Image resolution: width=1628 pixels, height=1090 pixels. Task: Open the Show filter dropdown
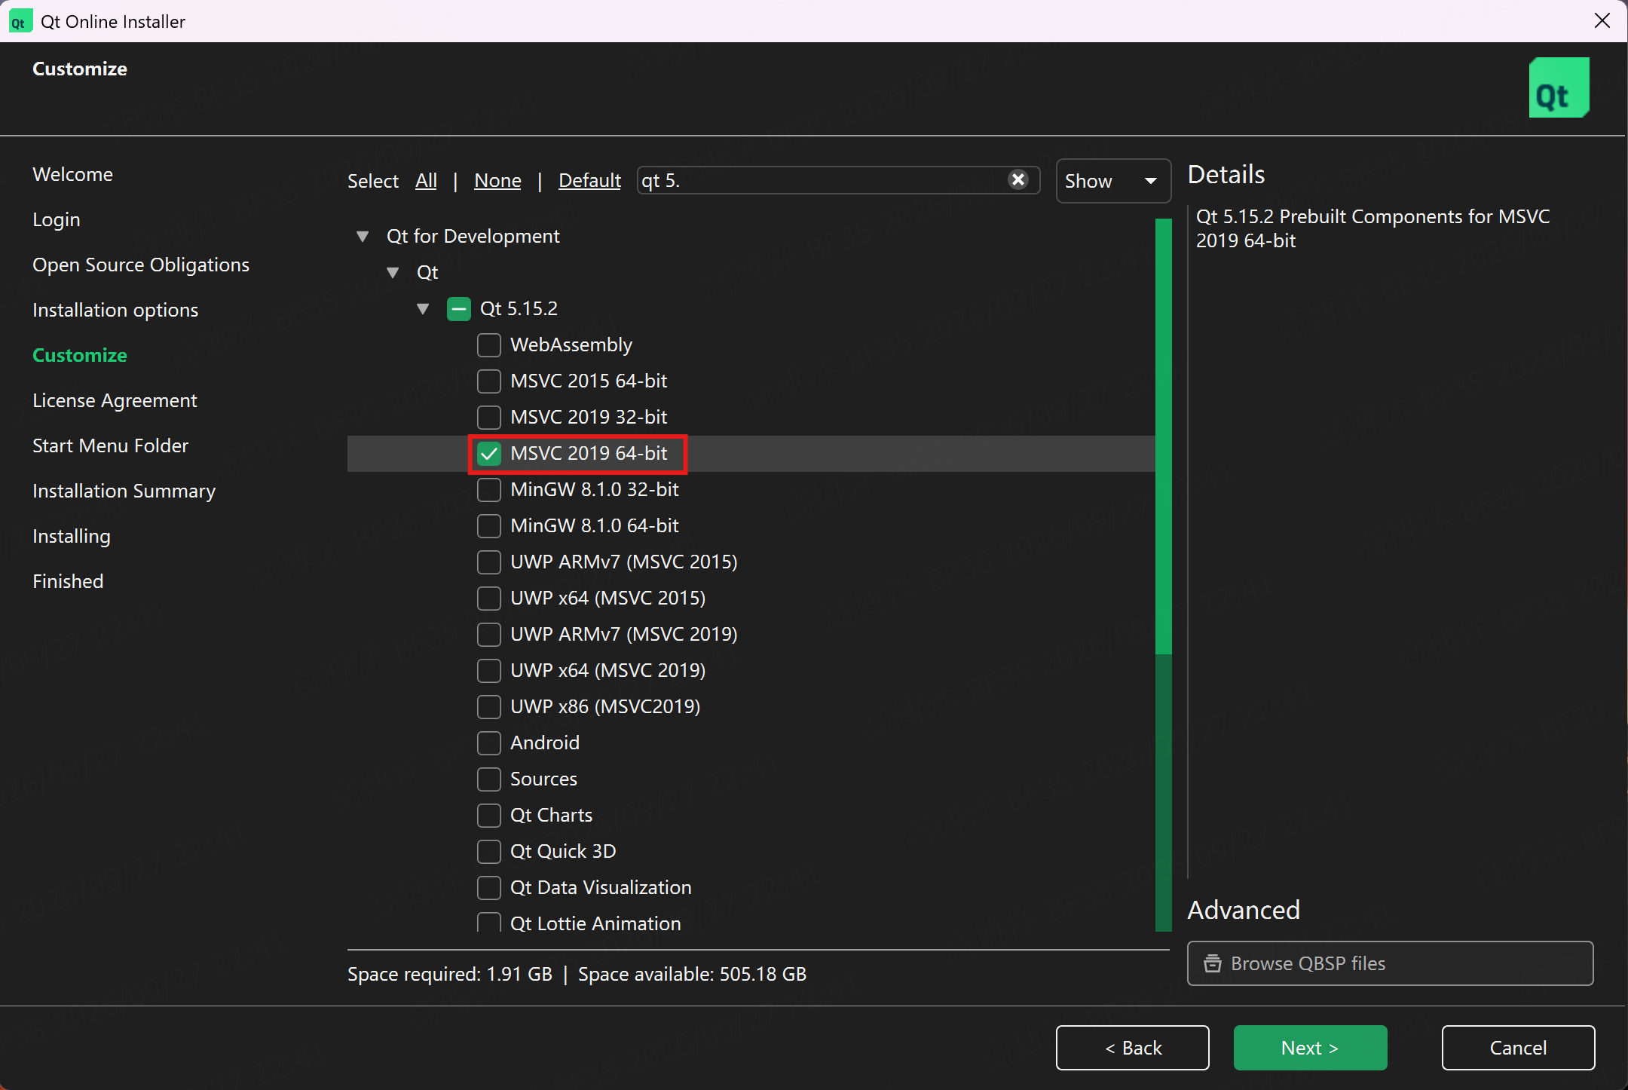tap(1113, 181)
